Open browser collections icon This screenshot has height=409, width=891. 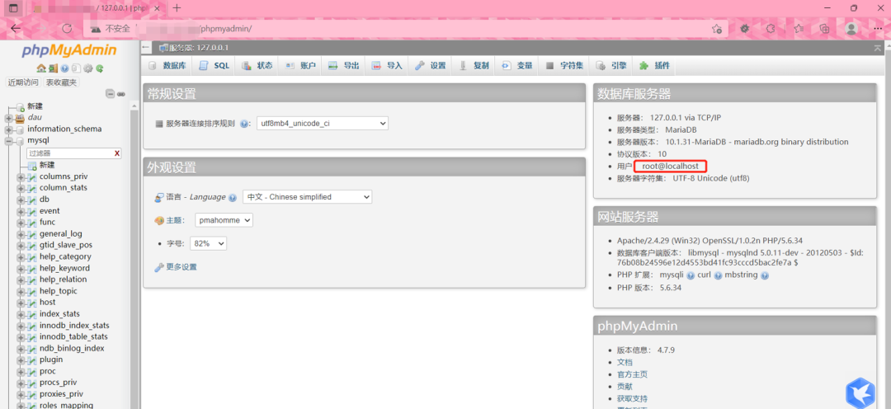pos(824,28)
